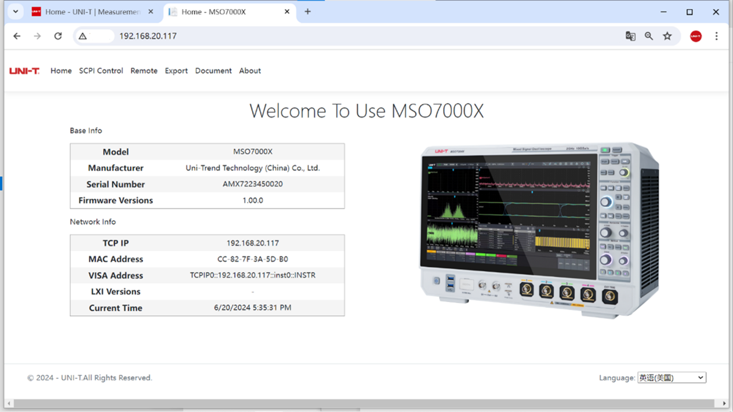Click the Serial Number row label
Image resolution: width=733 pixels, height=412 pixels.
(x=115, y=184)
